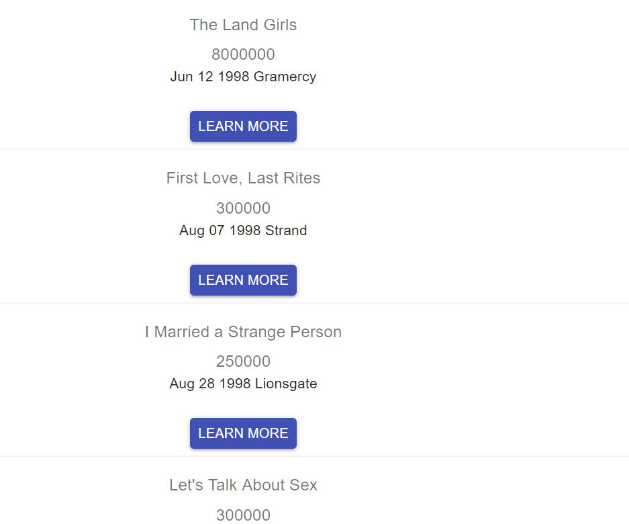The image size is (629, 524).
Task: Click the Aug 07 1998 release date
Action: tap(219, 230)
